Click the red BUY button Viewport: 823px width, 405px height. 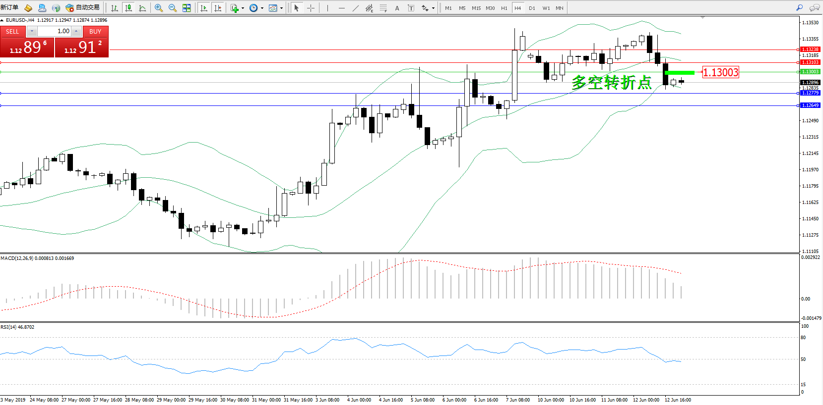point(95,31)
